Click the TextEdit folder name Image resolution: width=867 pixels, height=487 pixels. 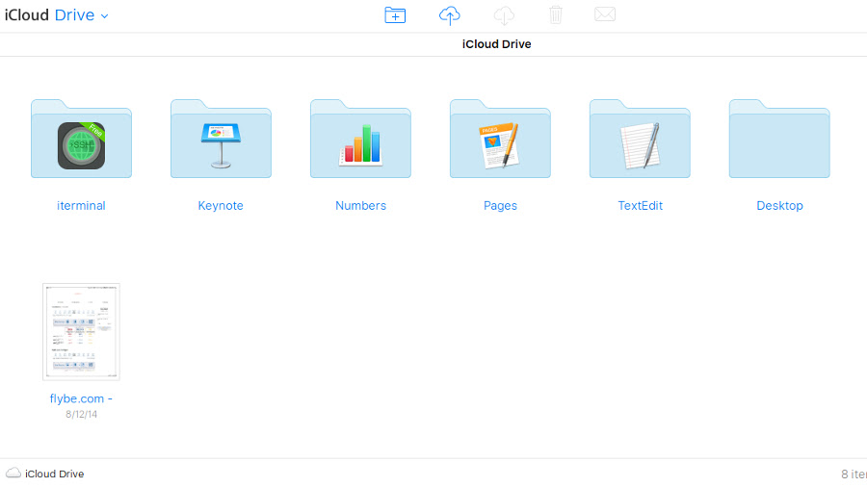(x=640, y=205)
